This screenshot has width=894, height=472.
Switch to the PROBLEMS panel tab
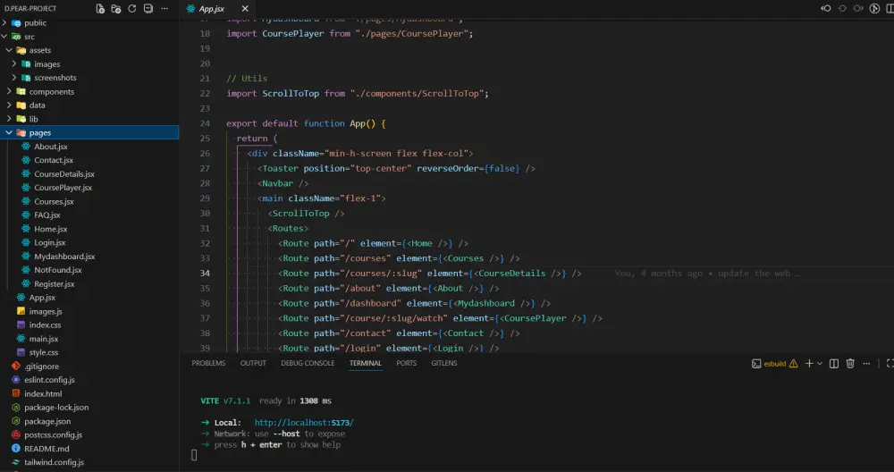(x=208, y=363)
